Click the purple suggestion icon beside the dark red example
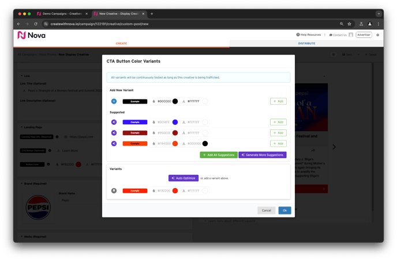This screenshot has height=260, width=397. [114, 133]
